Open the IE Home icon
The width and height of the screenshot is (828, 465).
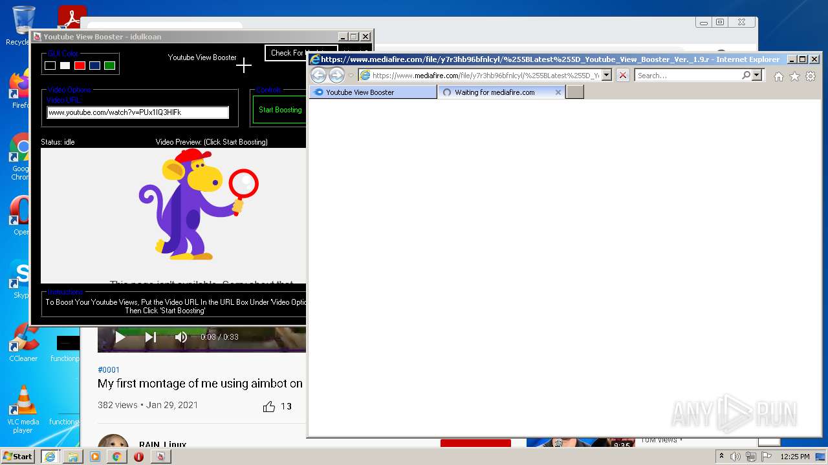click(x=779, y=76)
